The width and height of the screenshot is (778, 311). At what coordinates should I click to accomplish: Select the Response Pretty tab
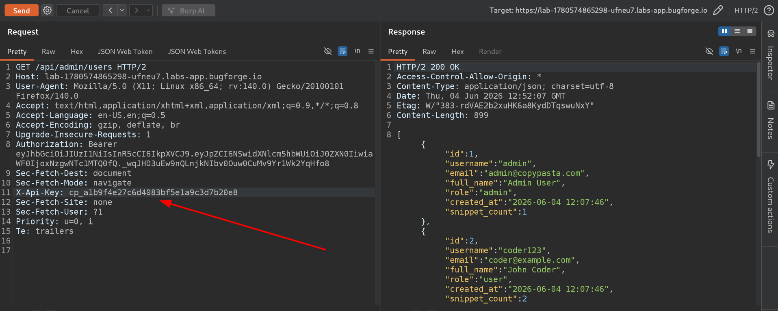(x=397, y=52)
